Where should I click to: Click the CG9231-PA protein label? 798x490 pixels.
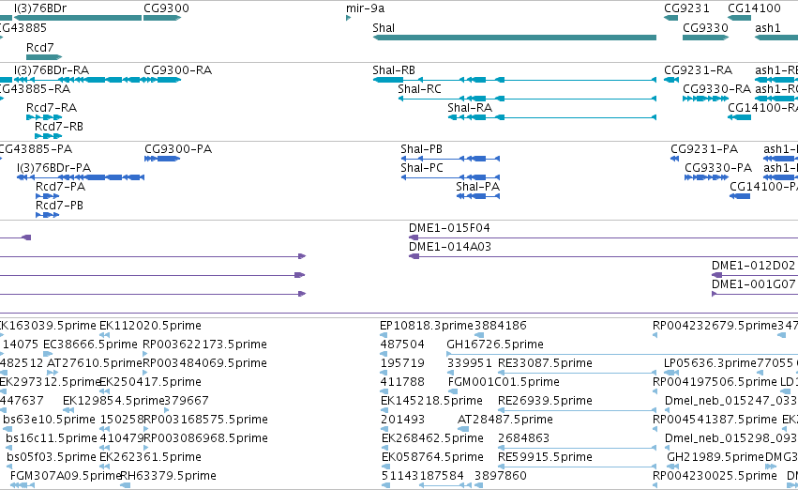pyautogui.click(x=704, y=149)
